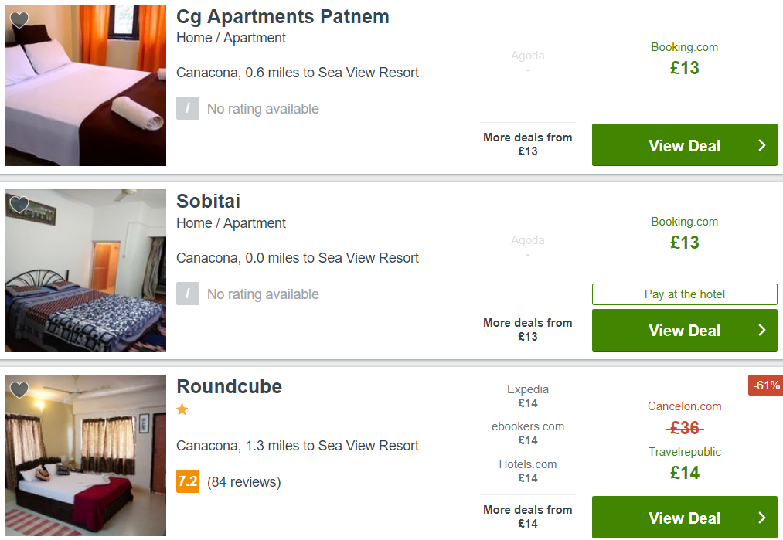Open the Sobitai hotel name link
Viewport: 783px width, 540px height.
coord(208,202)
